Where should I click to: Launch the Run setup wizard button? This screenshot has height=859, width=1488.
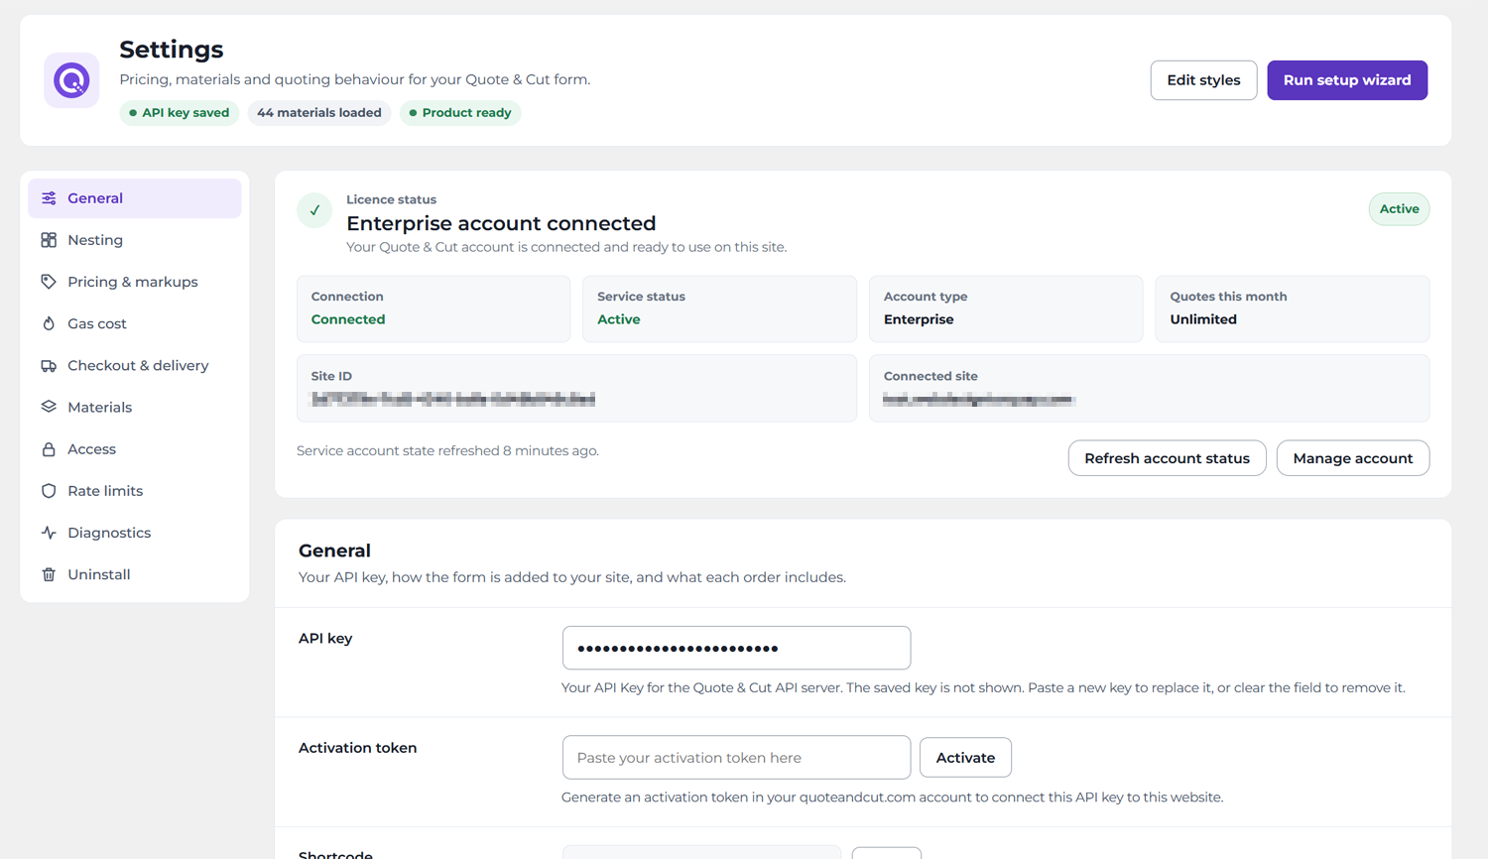click(1347, 80)
